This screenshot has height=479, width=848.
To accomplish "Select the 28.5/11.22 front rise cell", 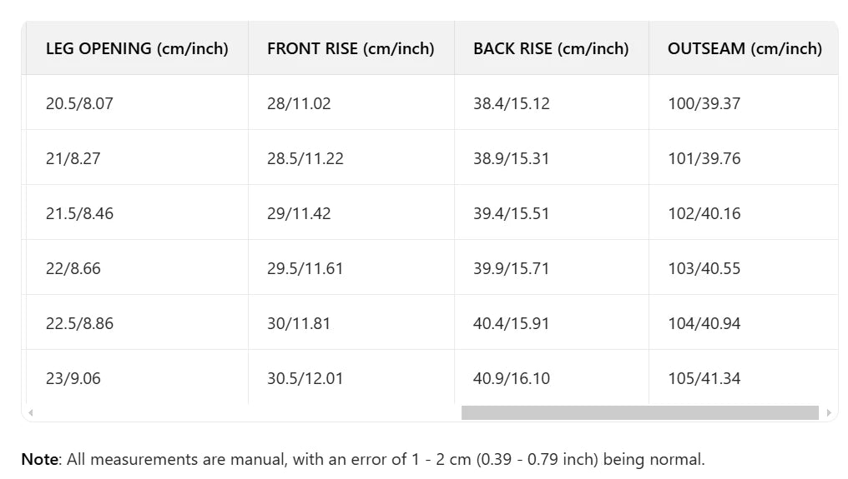I will coord(305,159).
